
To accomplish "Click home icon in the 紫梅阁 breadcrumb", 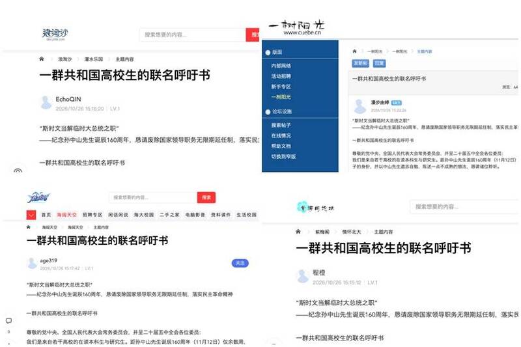I will [x=298, y=232].
